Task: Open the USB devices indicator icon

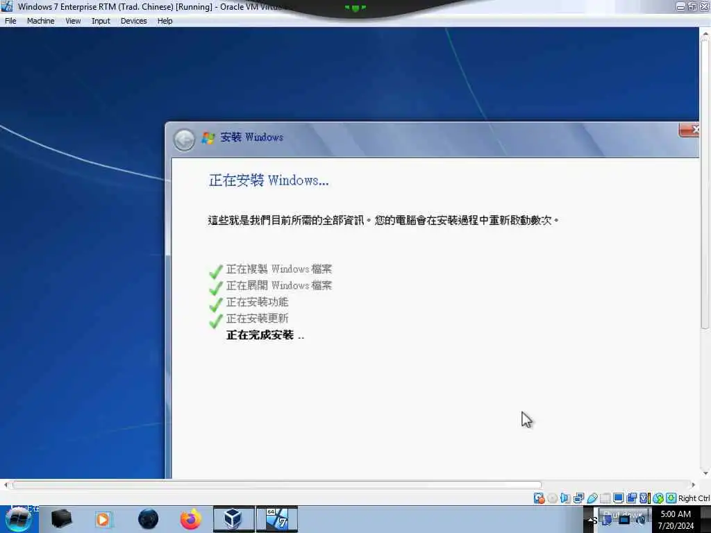Action: [592, 498]
